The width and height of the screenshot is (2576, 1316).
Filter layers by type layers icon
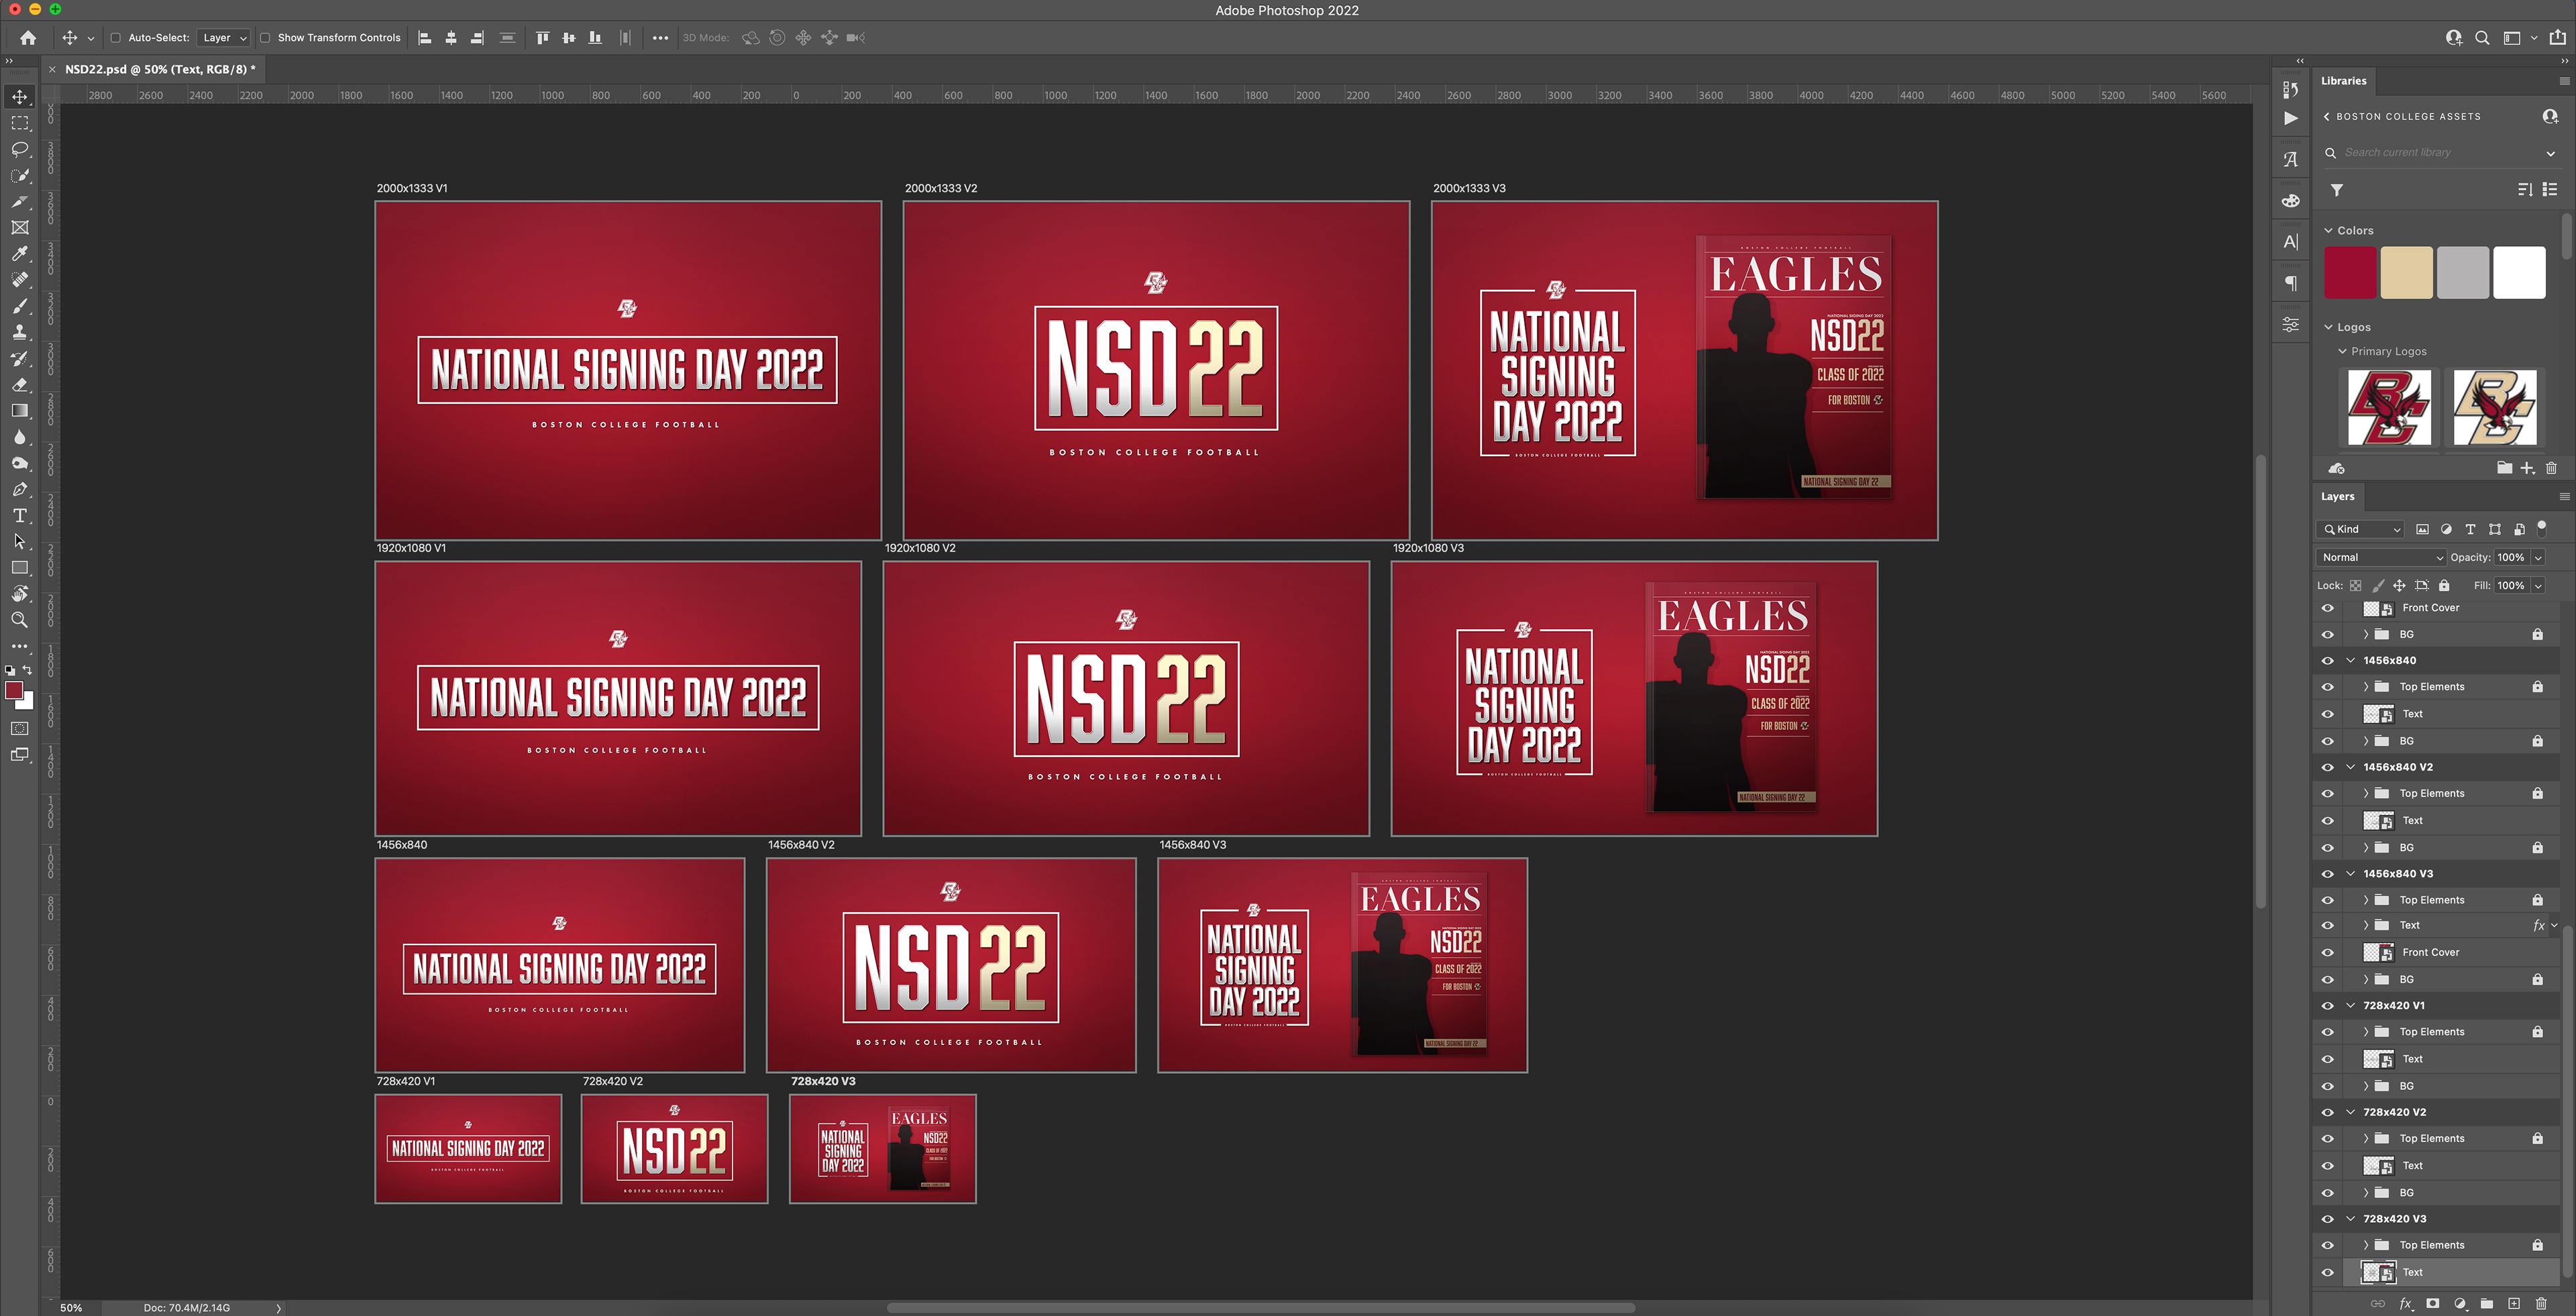(x=2470, y=530)
